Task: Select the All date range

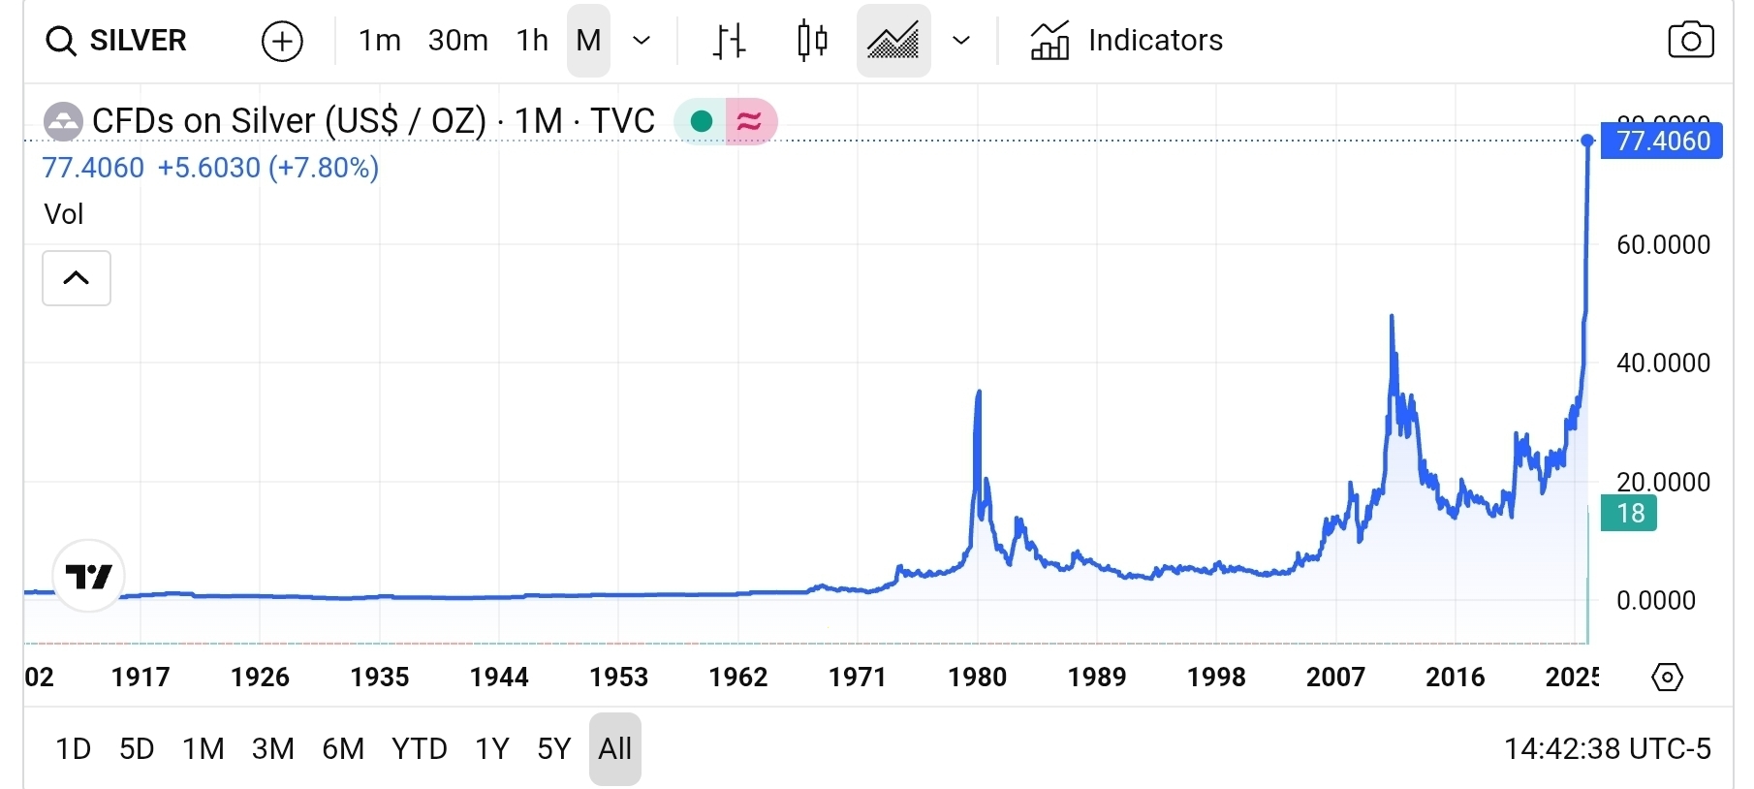Action: 615,749
